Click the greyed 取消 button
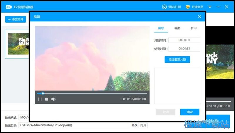The height and width of the screenshot is (133, 235). click(x=166, y=112)
